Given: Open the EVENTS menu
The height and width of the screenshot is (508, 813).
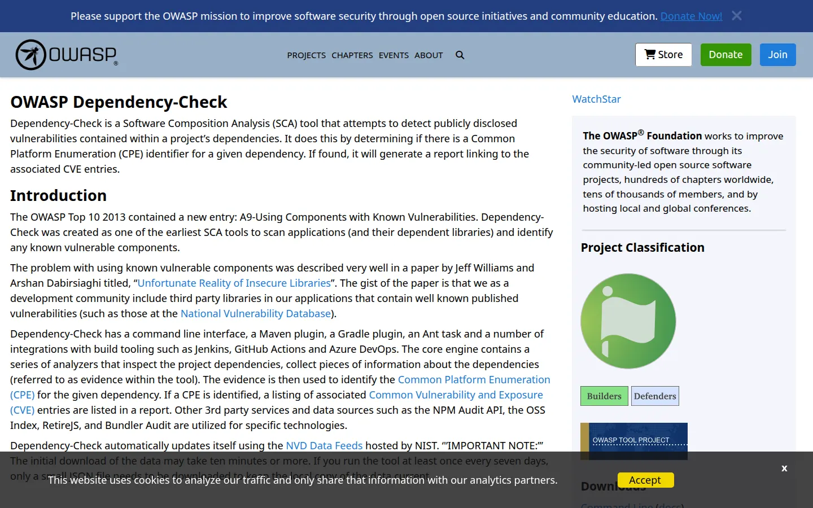Looking at the screenshot, I should click(394, 55).
